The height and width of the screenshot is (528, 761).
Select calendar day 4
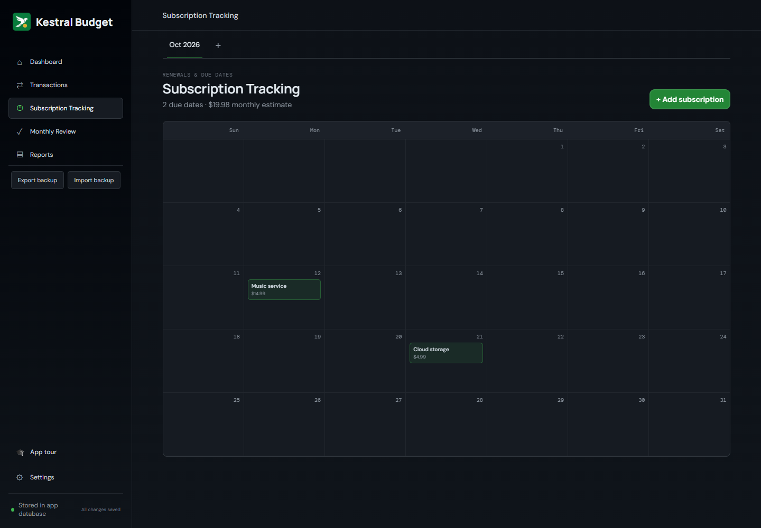click(x=203, y=234)
